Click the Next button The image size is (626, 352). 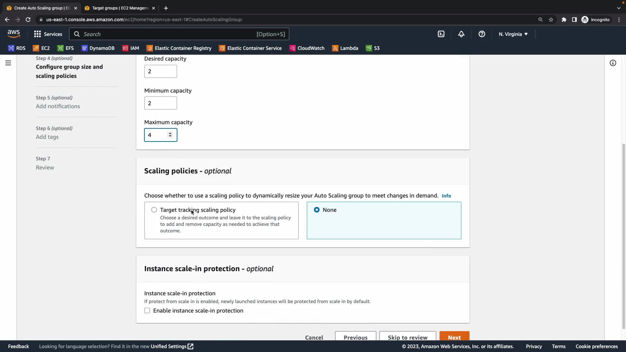point(454,337)
